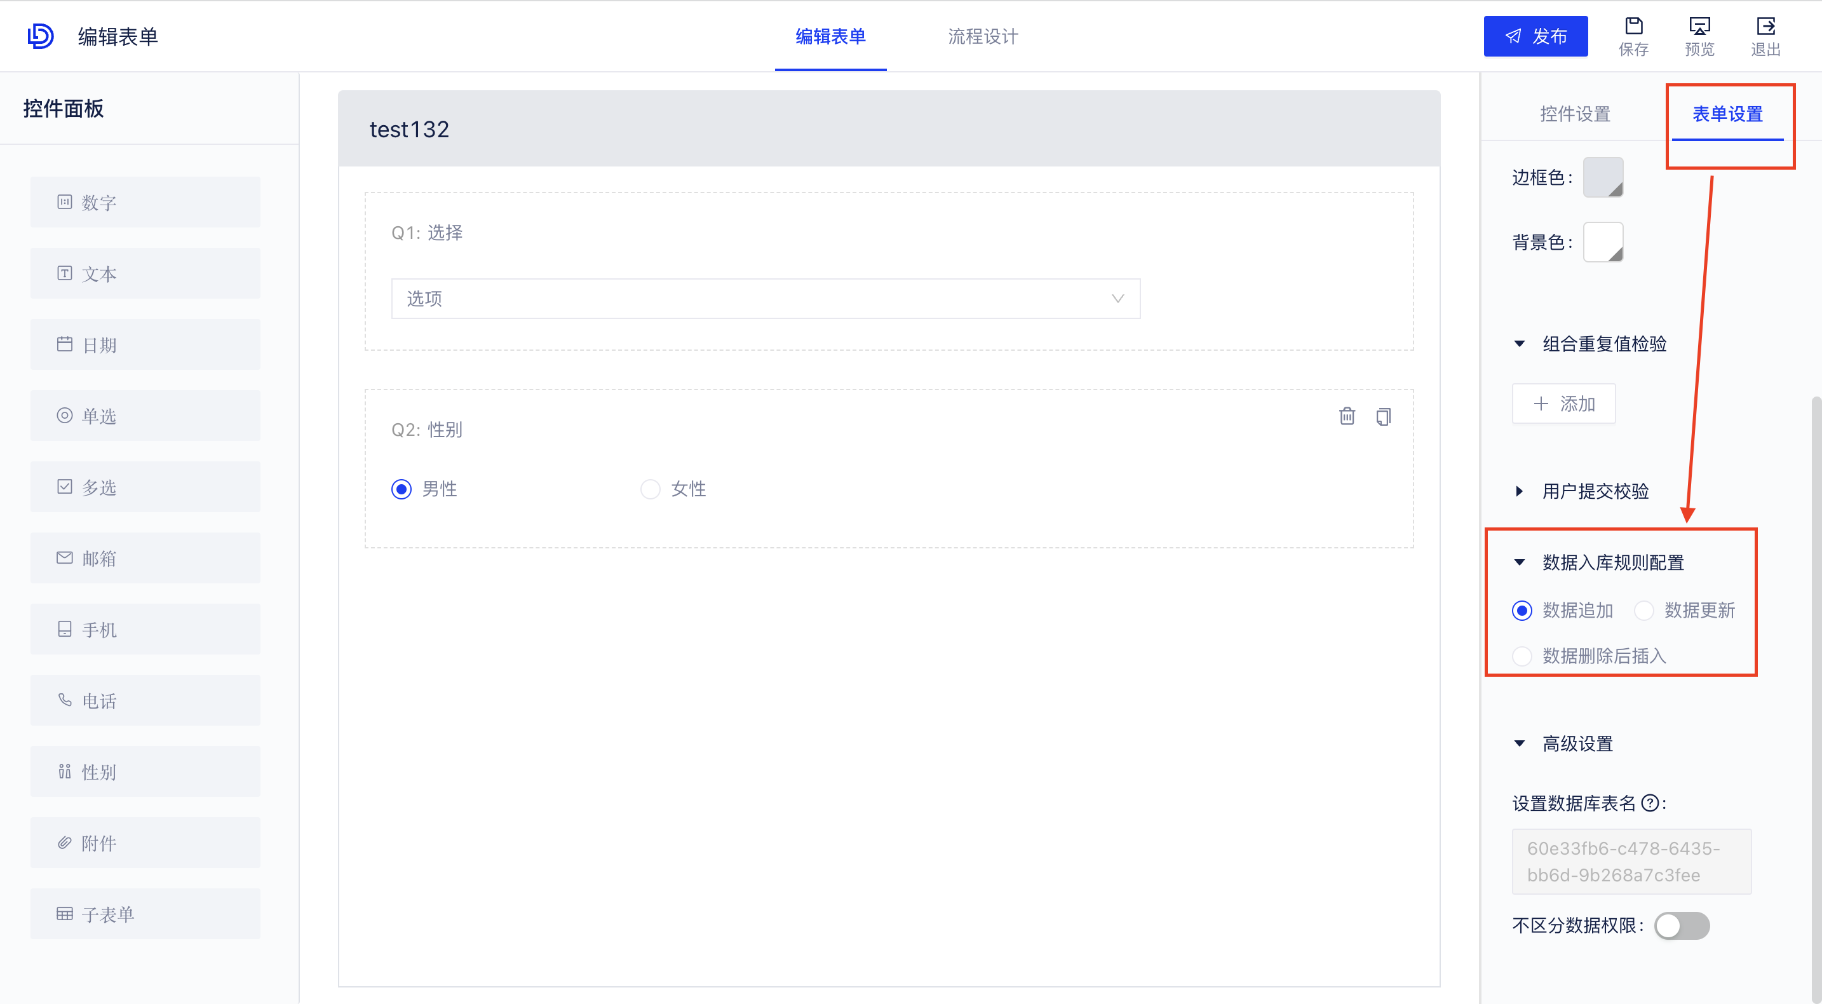
Task: Add a 子表单 (subform) control
Action: [145, 913]
